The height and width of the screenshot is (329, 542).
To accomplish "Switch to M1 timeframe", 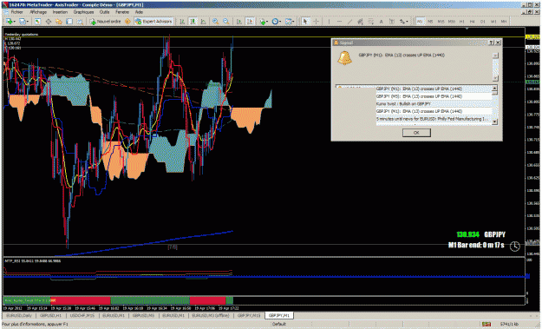I will pyautogui.click(x=420, y=22).
